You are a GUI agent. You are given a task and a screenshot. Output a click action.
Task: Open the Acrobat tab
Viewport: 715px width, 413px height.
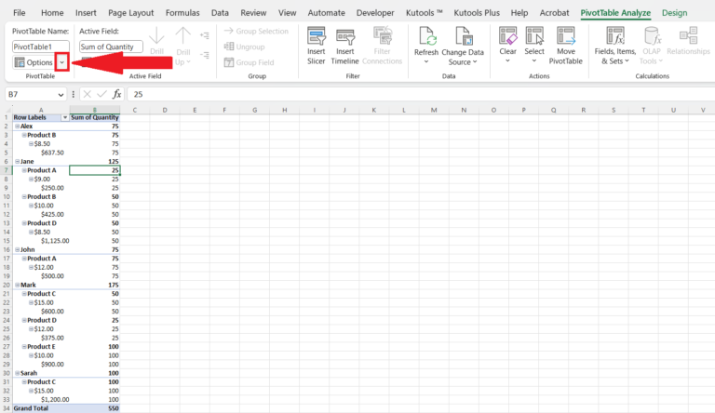pyautogui.click(x=554, y=13)
